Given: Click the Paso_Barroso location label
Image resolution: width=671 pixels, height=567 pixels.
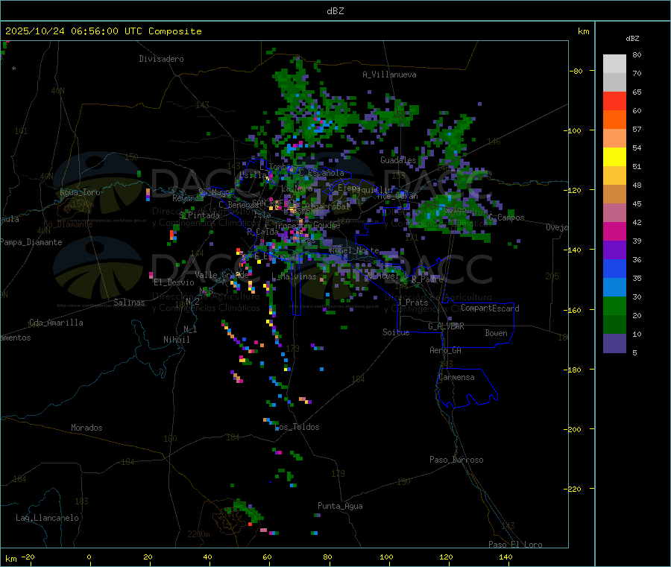Looking at the screenshot, I should click(x=456, y=460).
